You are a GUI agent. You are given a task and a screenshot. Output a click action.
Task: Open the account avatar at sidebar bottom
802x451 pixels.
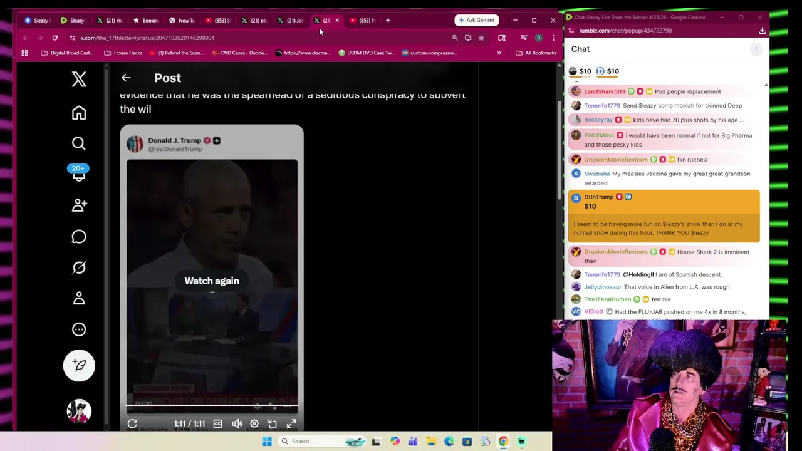point(79,411)
